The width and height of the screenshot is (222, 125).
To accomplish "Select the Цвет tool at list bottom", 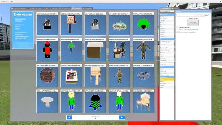I will (x=167, y=87).
